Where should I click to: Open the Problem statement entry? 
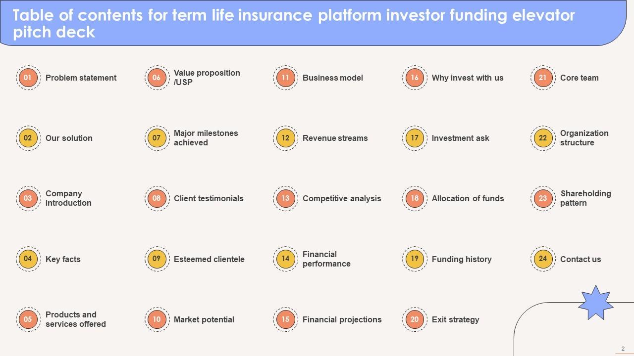pyautogui.click(x=81, y=78)
